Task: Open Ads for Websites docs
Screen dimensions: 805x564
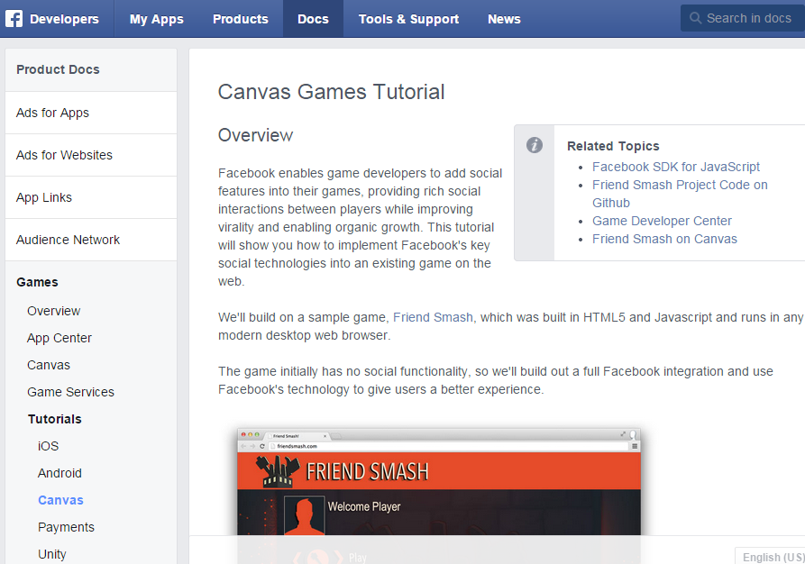Action: (91, 155)
